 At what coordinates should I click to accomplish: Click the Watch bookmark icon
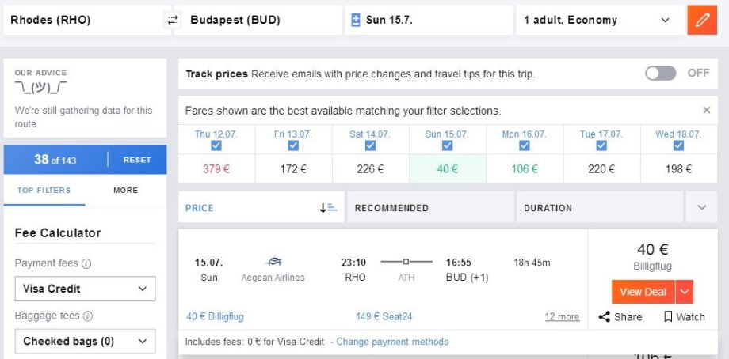[668, 317]
